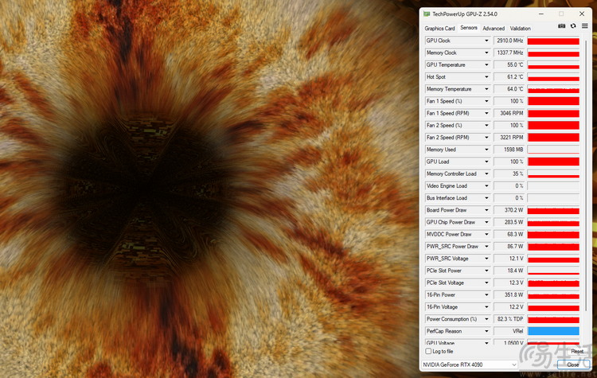The width and height of the screenshot is (597, 378).
Task: Open the Fan 1 Speed (RPM) dropdown
Action: [486, 113]
